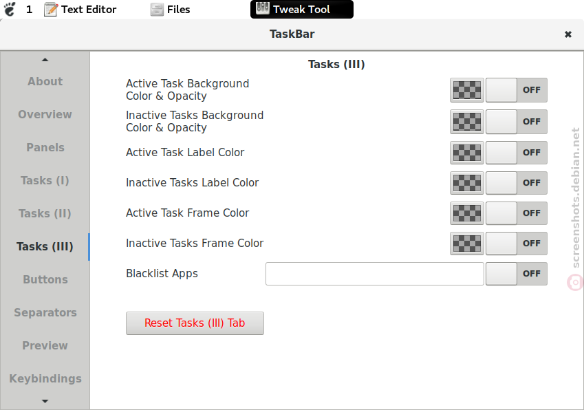Screen dimensions: 584x410
Task: Go to the Keybindings tab
Action: 45,379
